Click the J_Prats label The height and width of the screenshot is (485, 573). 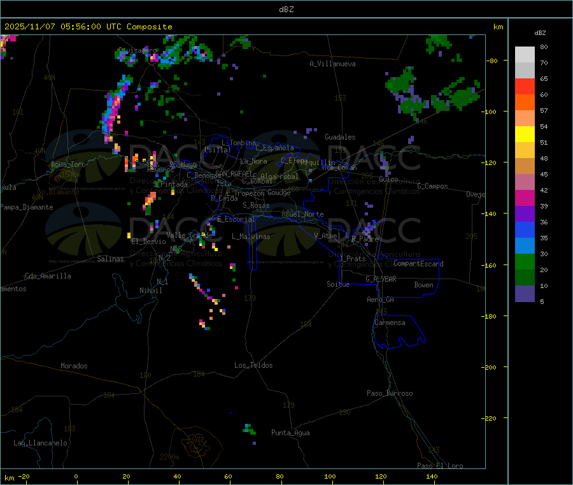point(352,259)
